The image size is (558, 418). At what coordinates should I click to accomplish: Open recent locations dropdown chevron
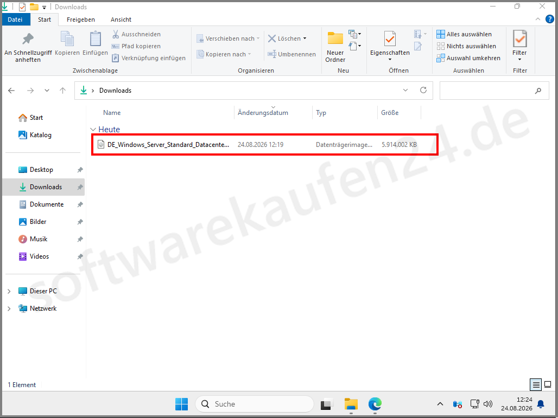click(47, 91)
